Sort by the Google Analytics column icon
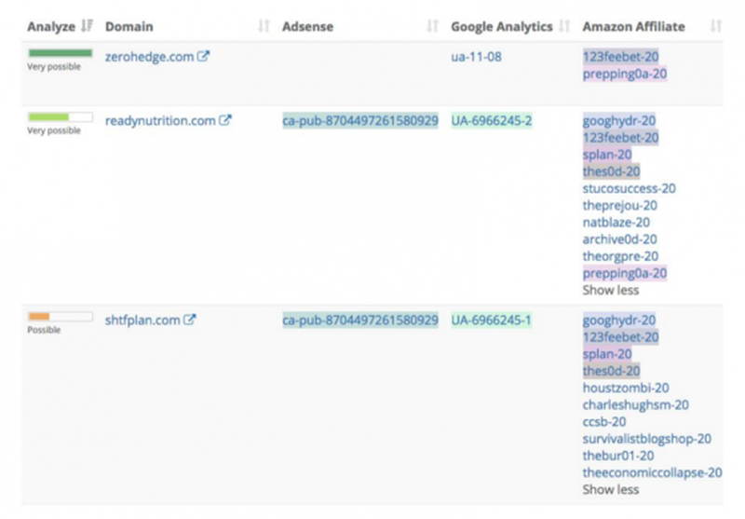The height and width of the screenshot is (519, 745). coord(564,26)
